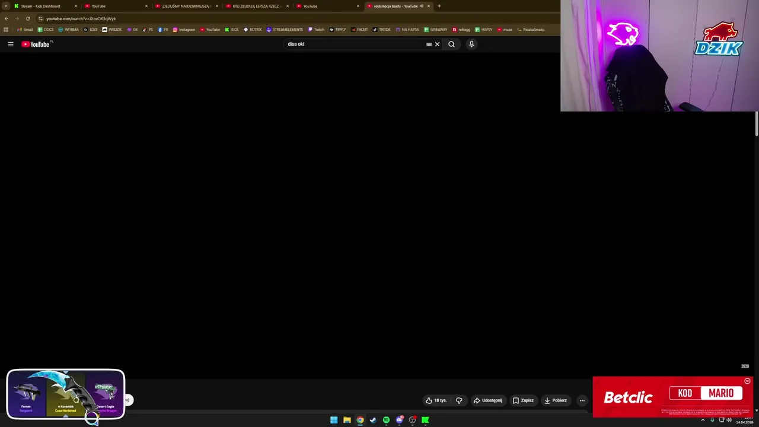Open STREAMELEMENTS bookmark
Viewport: 759px width, 427px height.
click(285, 30)
